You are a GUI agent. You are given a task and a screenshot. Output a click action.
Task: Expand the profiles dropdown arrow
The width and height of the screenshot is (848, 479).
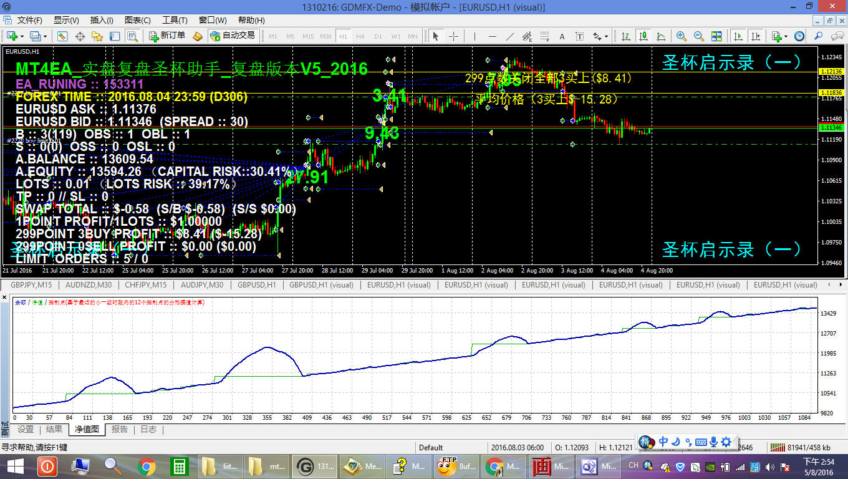(x=45, y=36)
